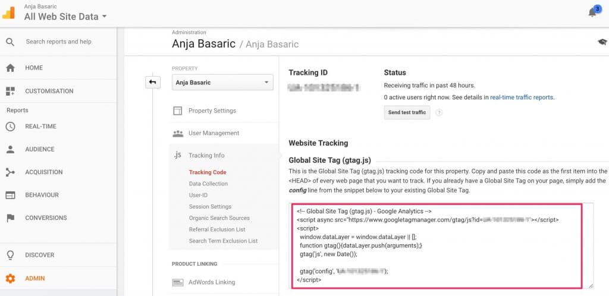Click the Property Settings layout icon
The image size is (609, 296).
click(177, 111)
